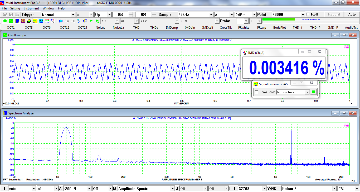The width and height of the screenshot is (360, 192).
Task: Open the Oscilloscope instrument icon
Action: coord(11,21)
